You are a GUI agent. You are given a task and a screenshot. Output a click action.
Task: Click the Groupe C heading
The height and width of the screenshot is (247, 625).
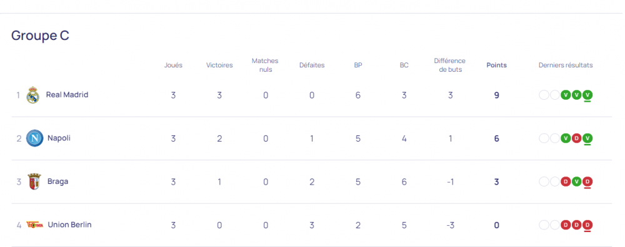pos(40,36)
